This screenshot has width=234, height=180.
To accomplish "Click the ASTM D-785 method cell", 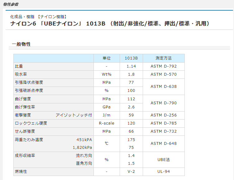I will point(164,123).
